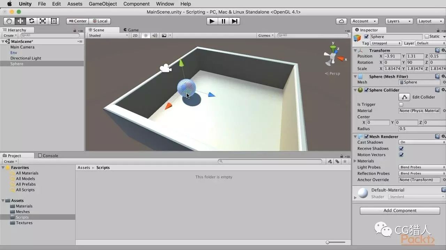Select the Move tool

pyautogui.click(x=20, y=21)
